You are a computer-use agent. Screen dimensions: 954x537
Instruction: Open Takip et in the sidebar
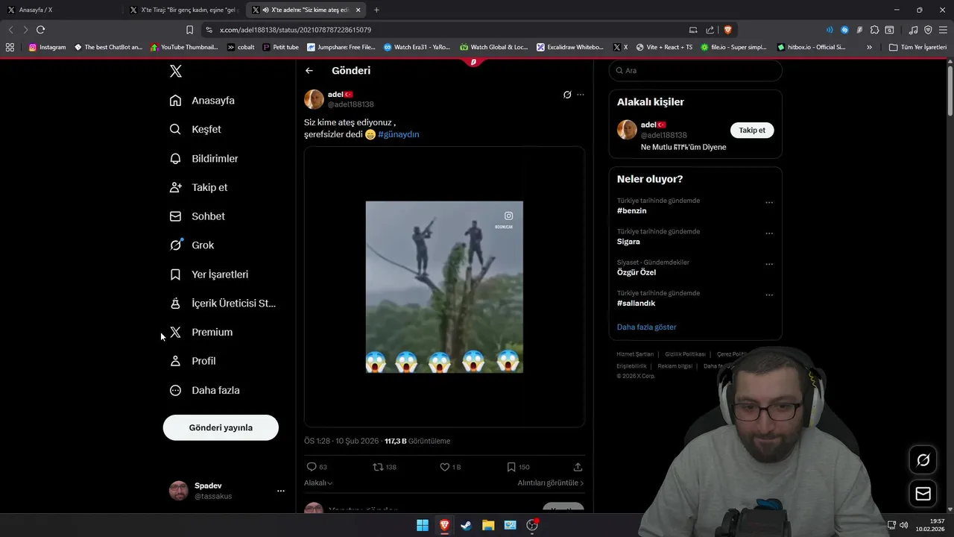pyautogui.click(x=198, y=187)
